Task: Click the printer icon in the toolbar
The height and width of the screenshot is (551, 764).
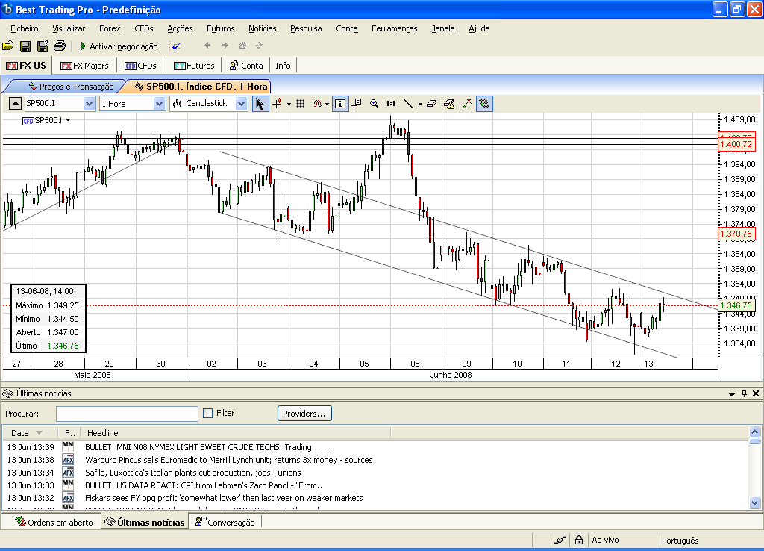Action: point(60,46)
